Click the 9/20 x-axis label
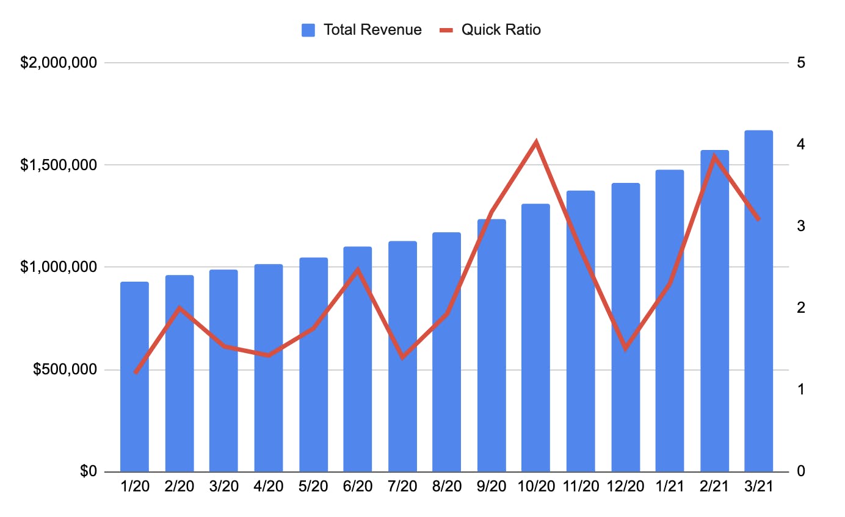This screenshot has height=517, width=845. (491, 487)
